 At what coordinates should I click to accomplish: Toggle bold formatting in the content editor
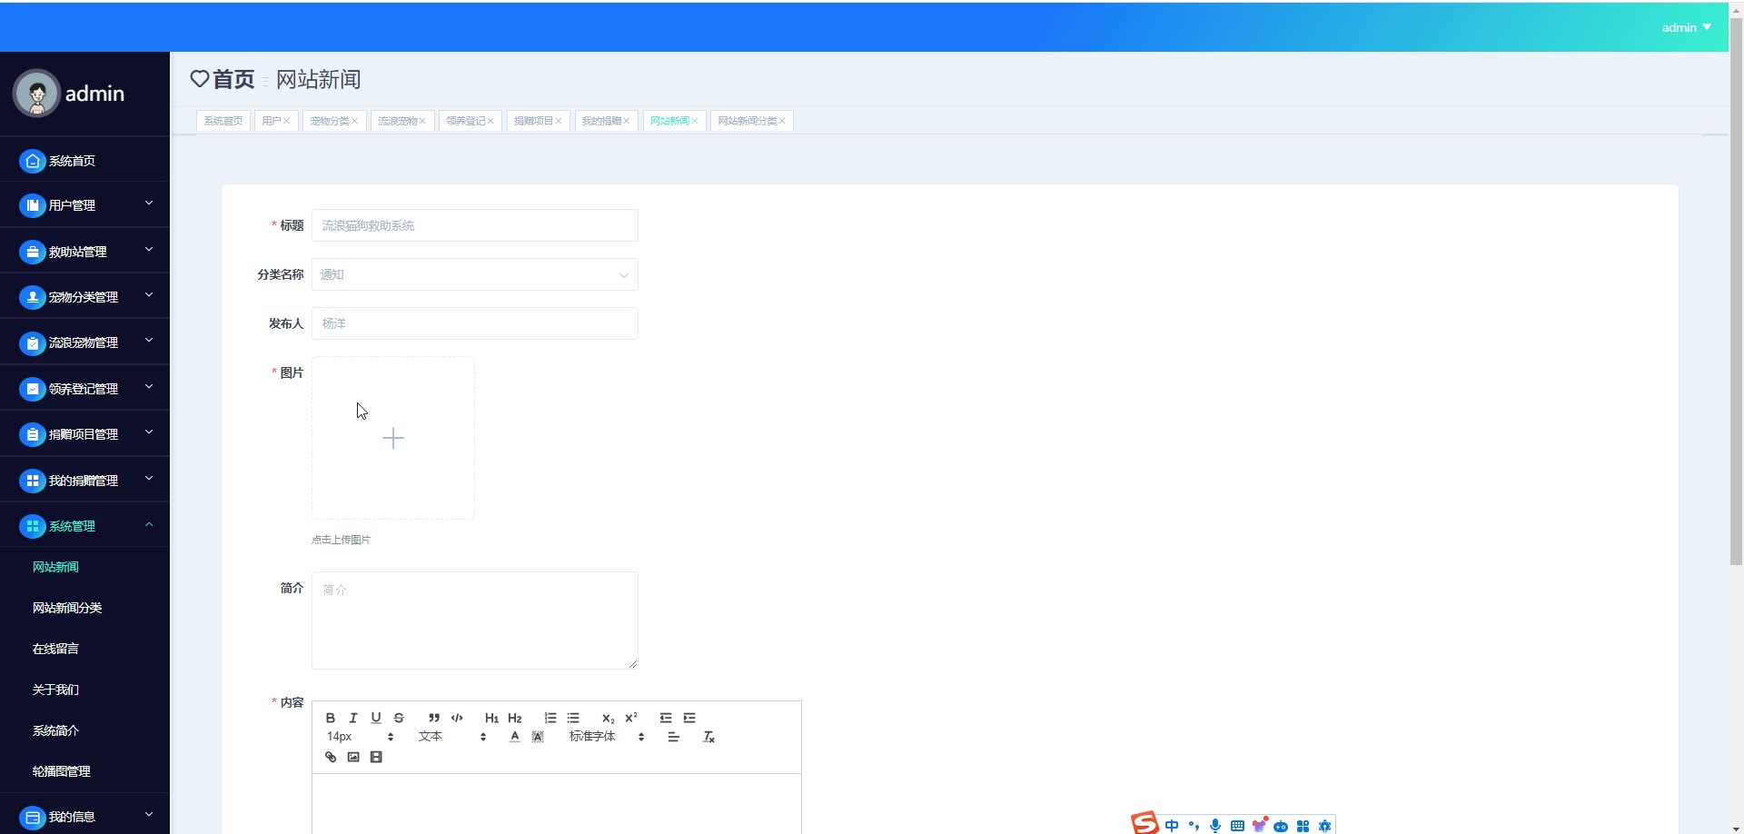click(x=331, y=718)
